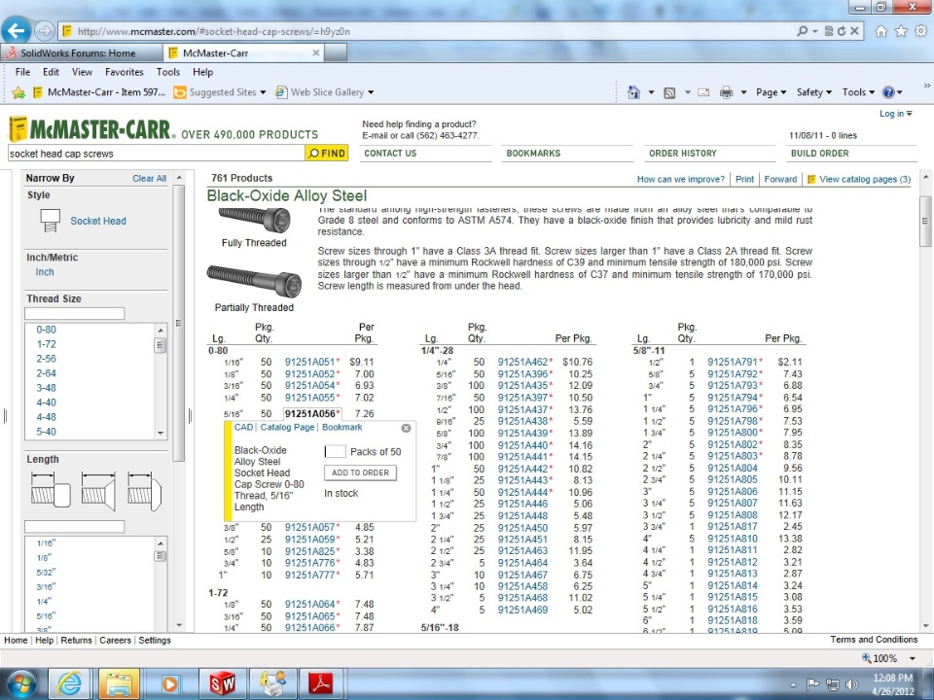Select 4-40 in Thread Size list
The image size is (934, 700).
[47, 402]
